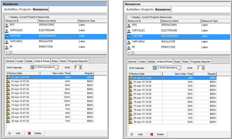The height and width of the screenshot is (139, 232).
Task: Open General tab in left panel
Action: pos(10,61)
